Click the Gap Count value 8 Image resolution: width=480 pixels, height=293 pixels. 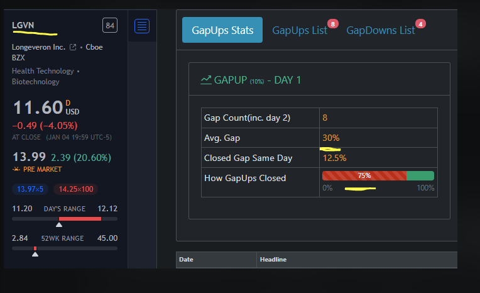325,118
